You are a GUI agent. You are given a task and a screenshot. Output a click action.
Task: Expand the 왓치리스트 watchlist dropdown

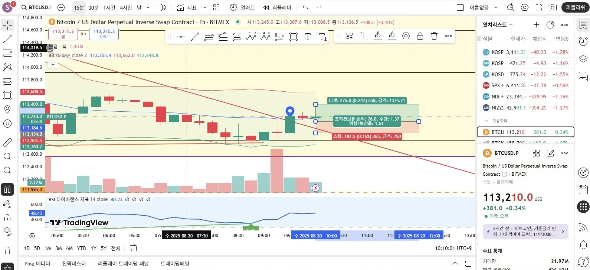(x=498, y=24)
